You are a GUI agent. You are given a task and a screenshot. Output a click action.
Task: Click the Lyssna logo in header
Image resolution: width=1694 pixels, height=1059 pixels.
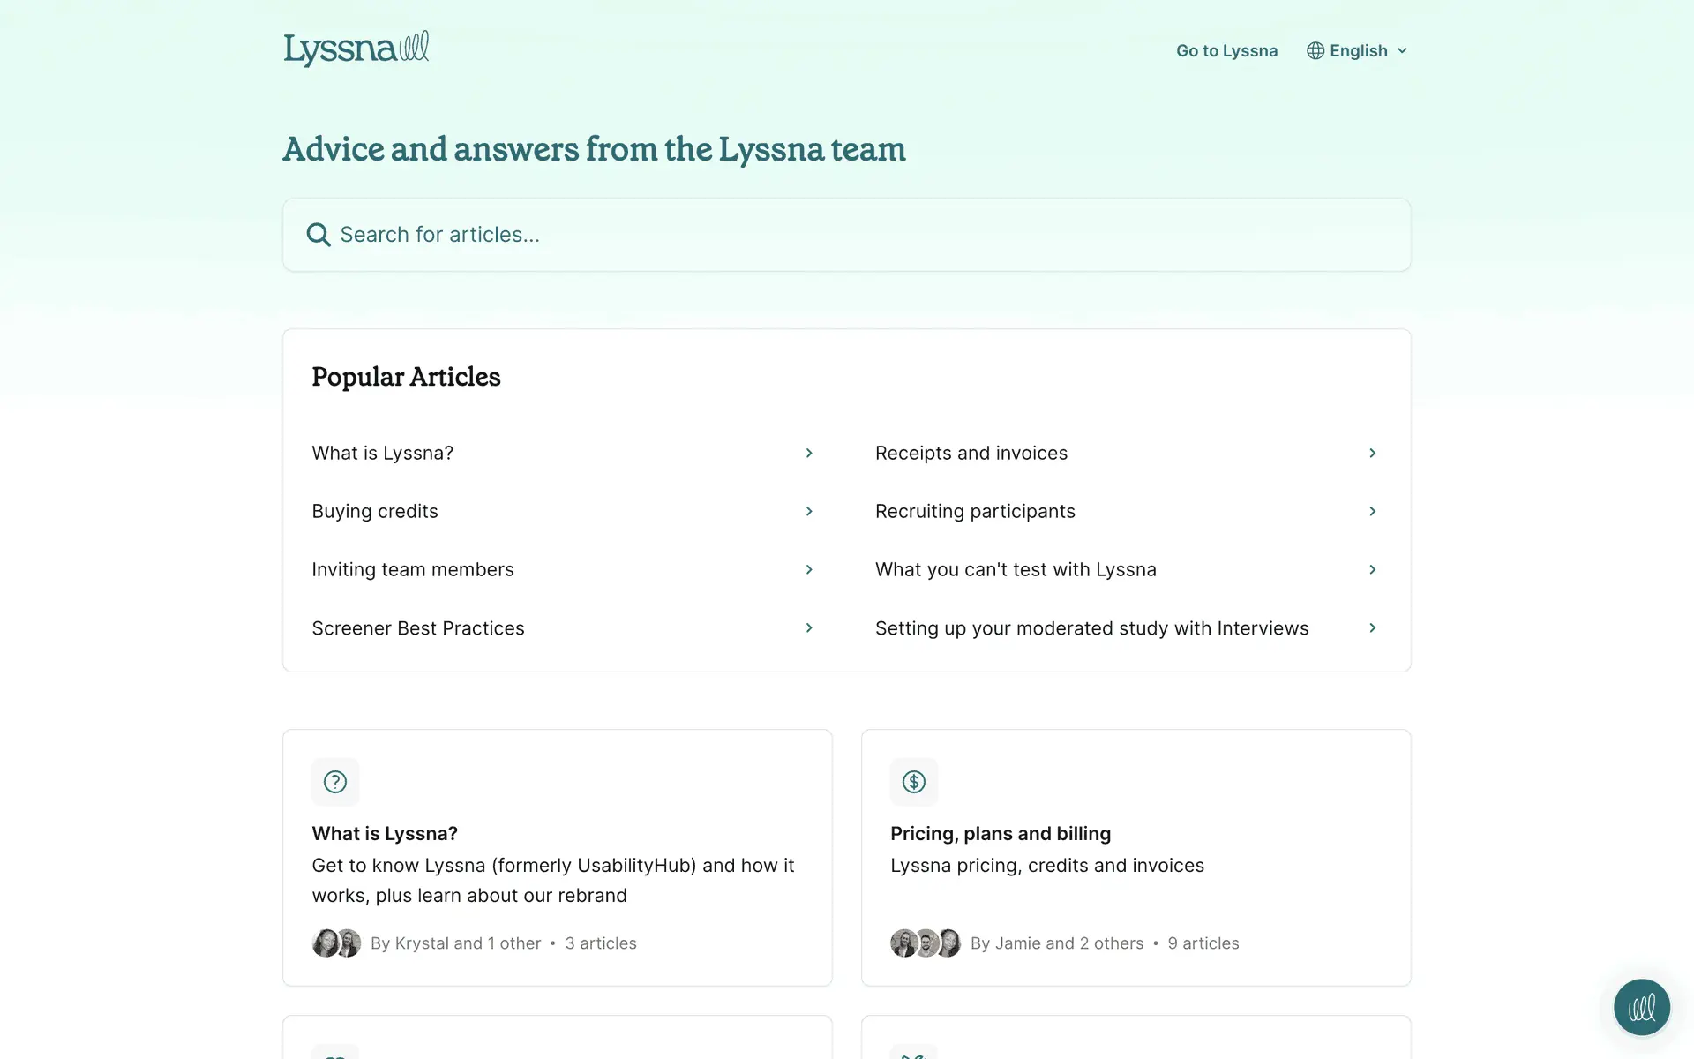[356, 49]
